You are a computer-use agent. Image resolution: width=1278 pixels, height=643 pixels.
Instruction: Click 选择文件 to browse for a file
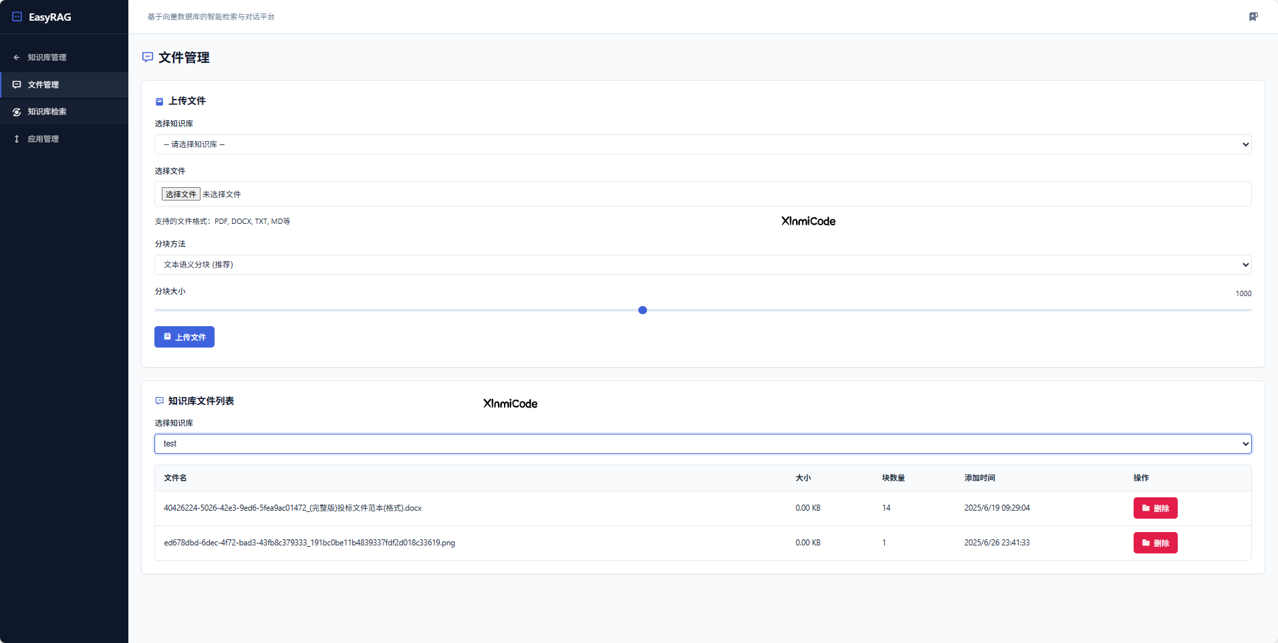click(180, 195)
